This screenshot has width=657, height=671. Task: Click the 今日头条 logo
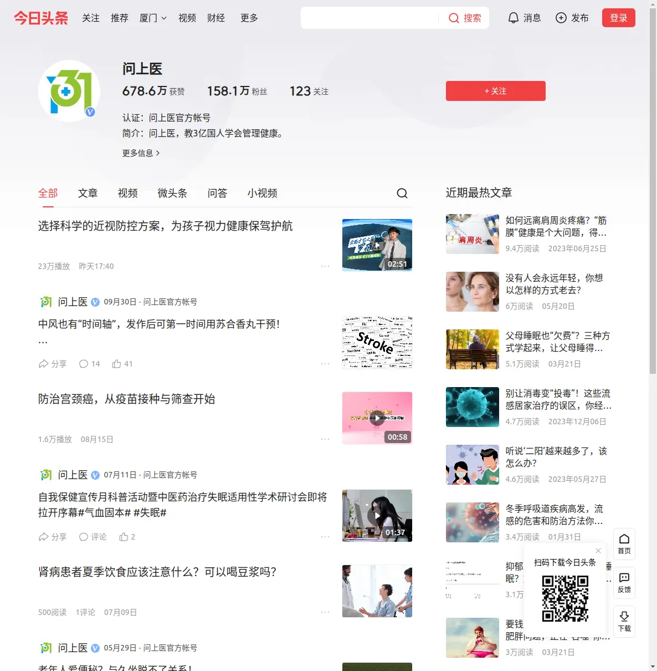point(41,18)
